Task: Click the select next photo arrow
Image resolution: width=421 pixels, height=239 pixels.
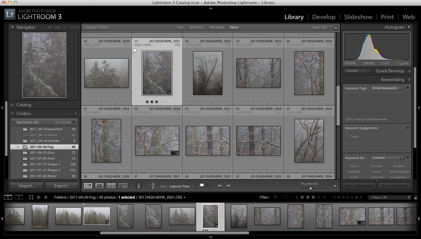Action: (229, 186)
